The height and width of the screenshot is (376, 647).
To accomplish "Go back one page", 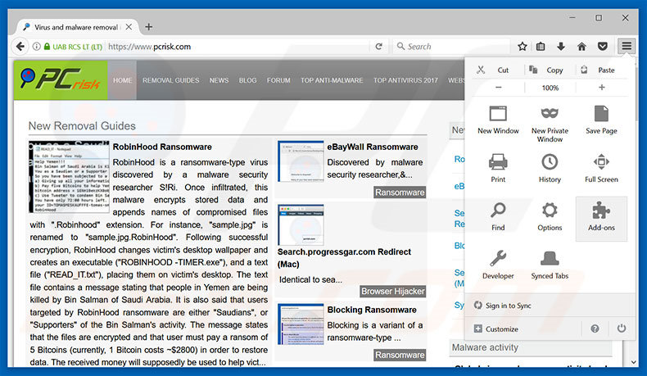I will pyautogui.click(x=20, y=46).
